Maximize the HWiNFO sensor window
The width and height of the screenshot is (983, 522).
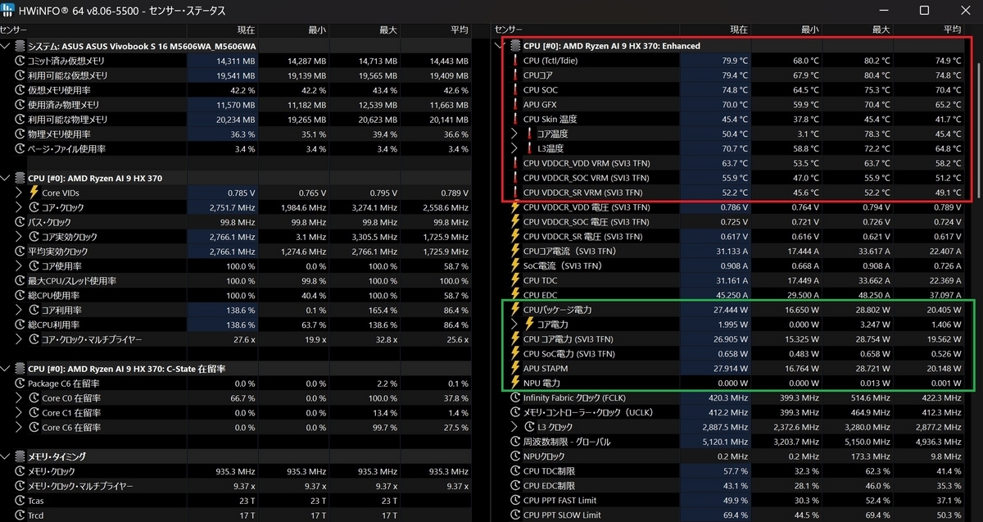[924, 11]
